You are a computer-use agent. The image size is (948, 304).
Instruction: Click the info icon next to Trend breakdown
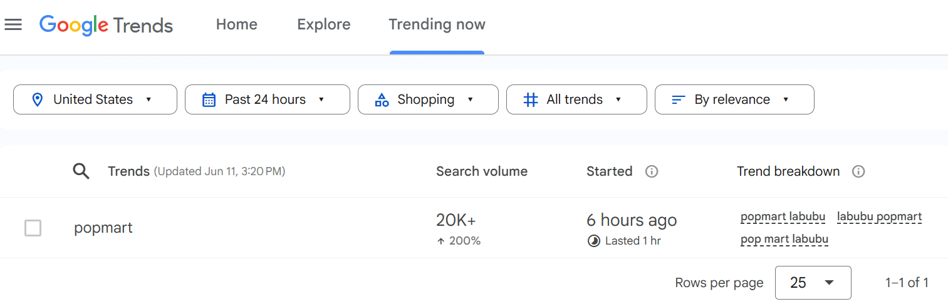click(858, 171)
